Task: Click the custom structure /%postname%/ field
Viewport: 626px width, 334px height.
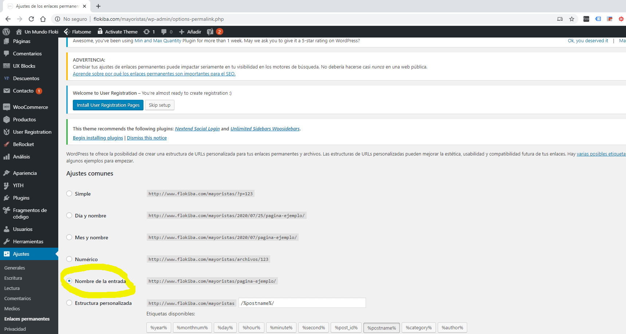Action: pos(302,303)
